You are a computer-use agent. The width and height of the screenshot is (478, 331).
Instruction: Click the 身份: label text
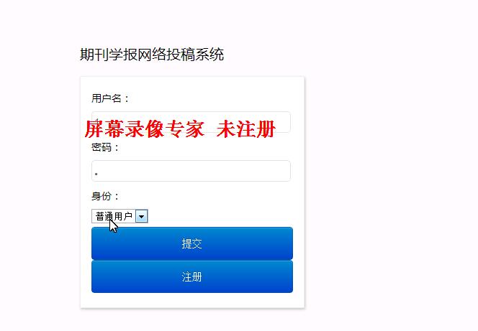click(105, 196)
